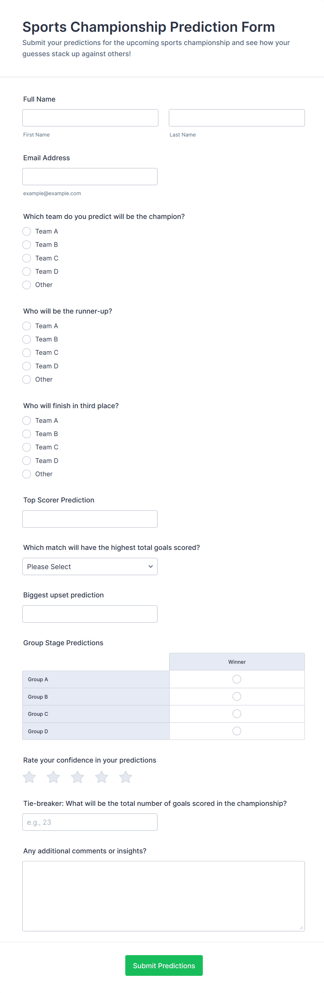
Task: Focus the First Name field
Action: coord(90,118)
